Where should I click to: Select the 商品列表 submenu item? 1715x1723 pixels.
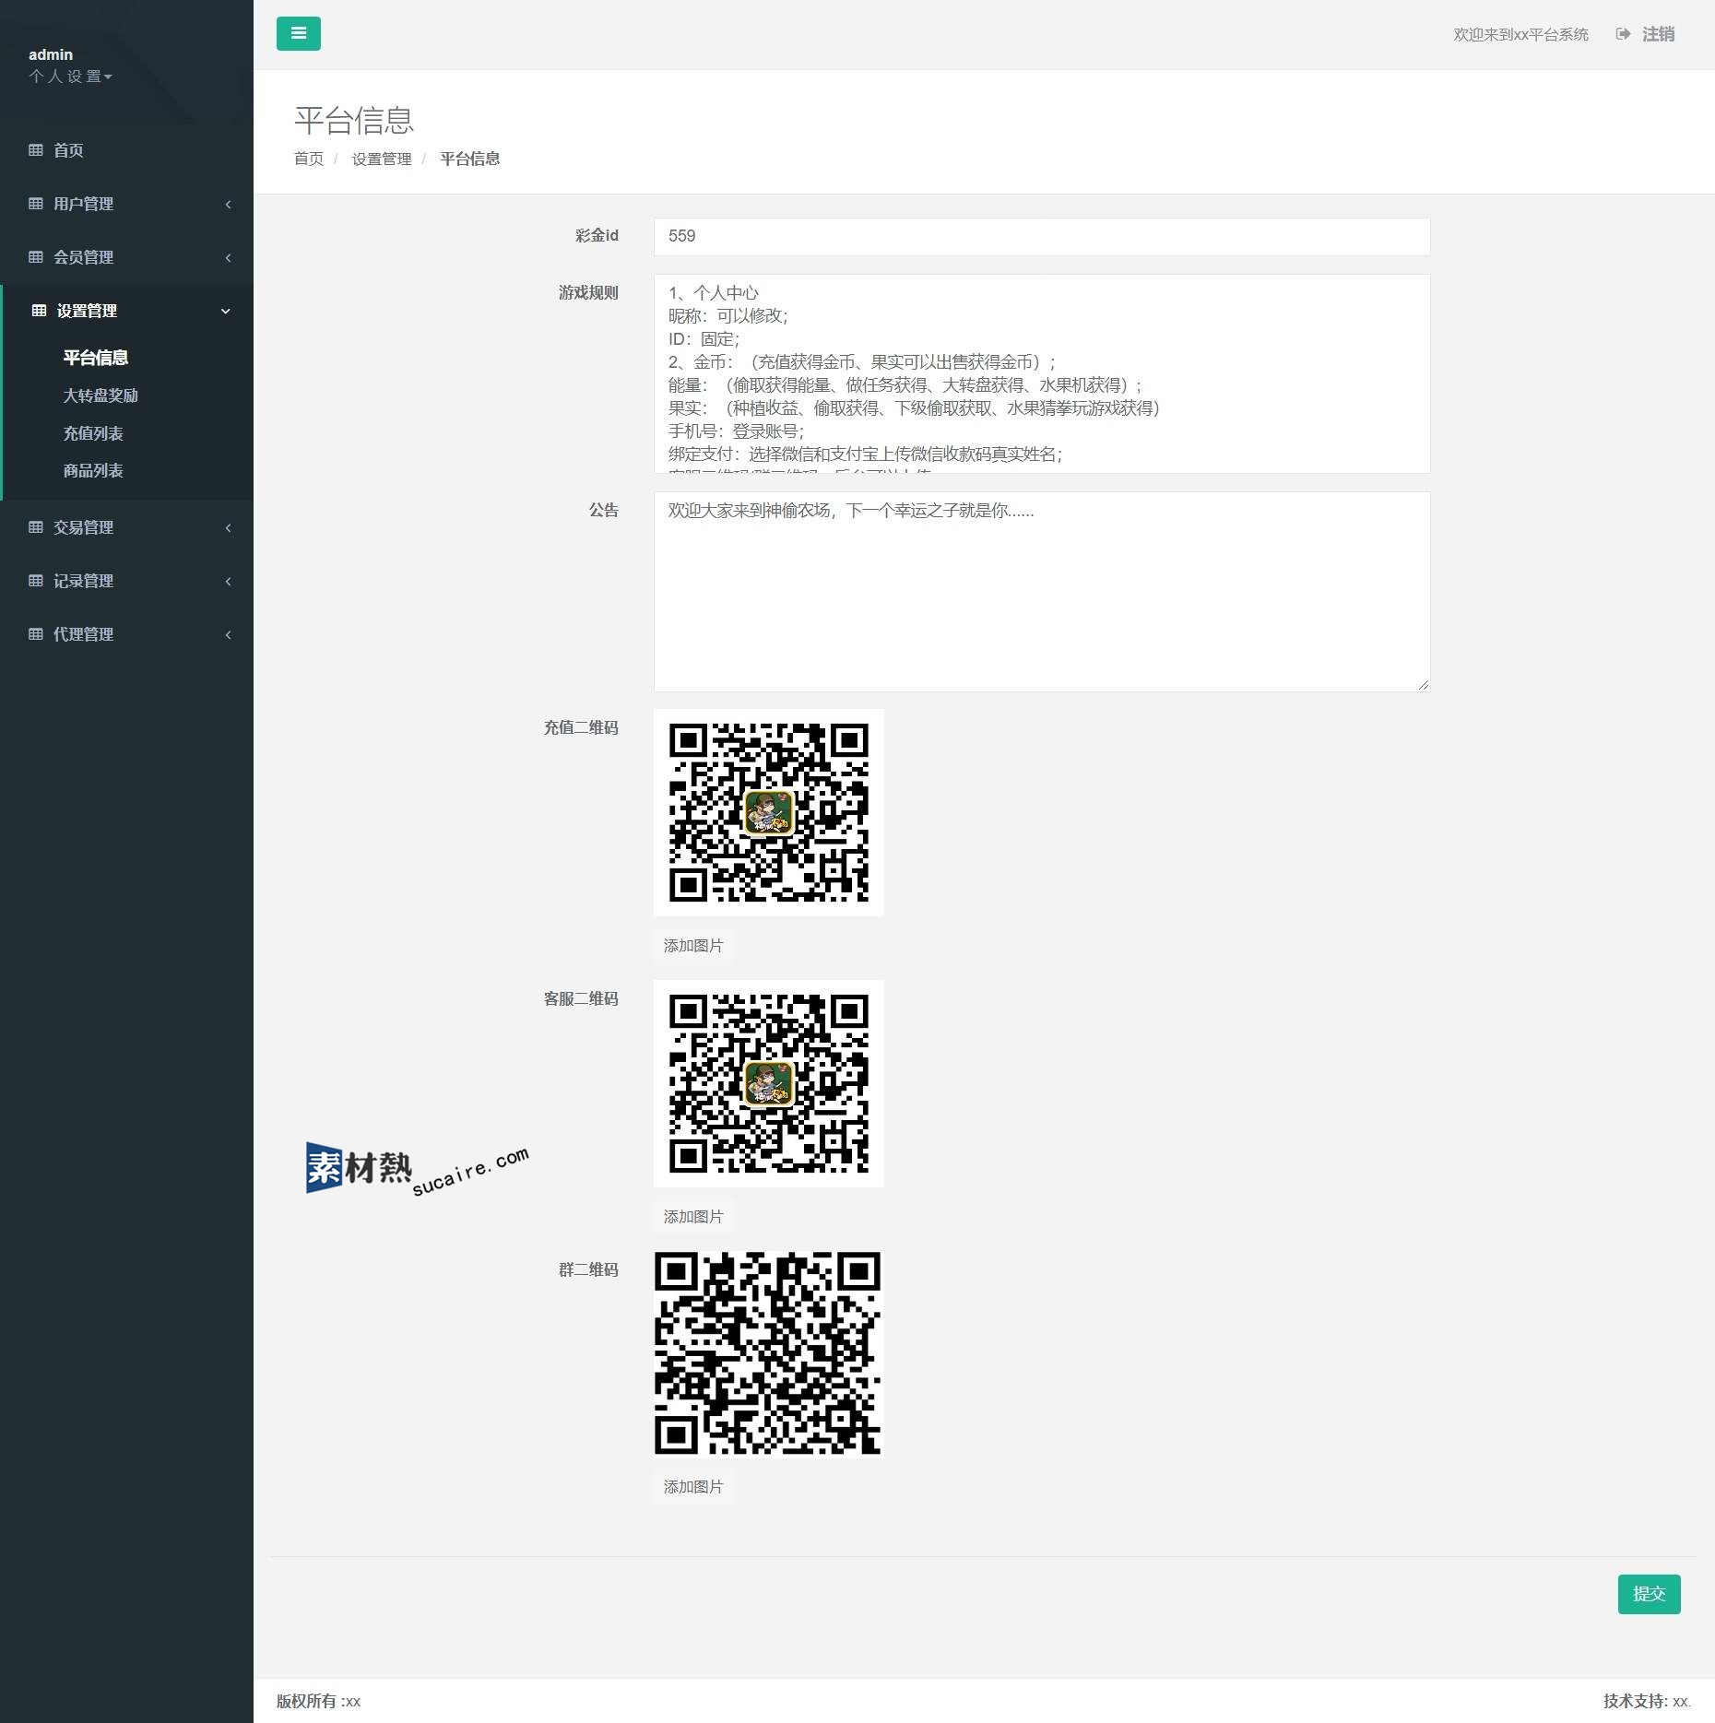pos(93,471)
